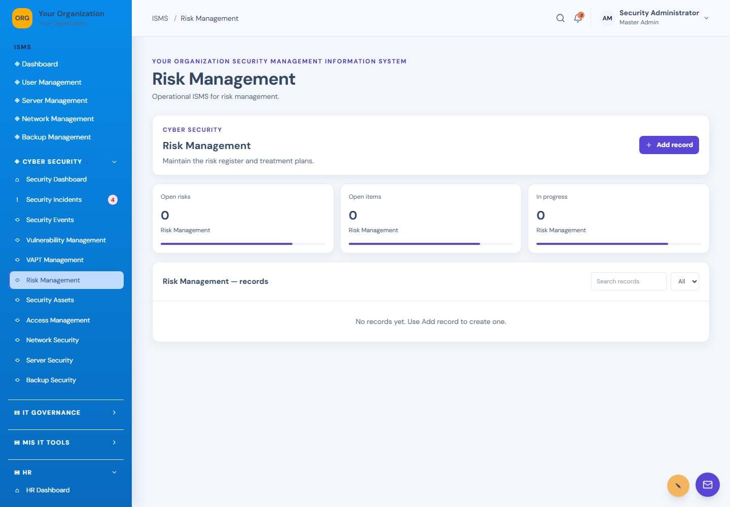Click the ISMS breadcrumb link
This screenshot has height=507, width=730.
(x=160, y=18)
